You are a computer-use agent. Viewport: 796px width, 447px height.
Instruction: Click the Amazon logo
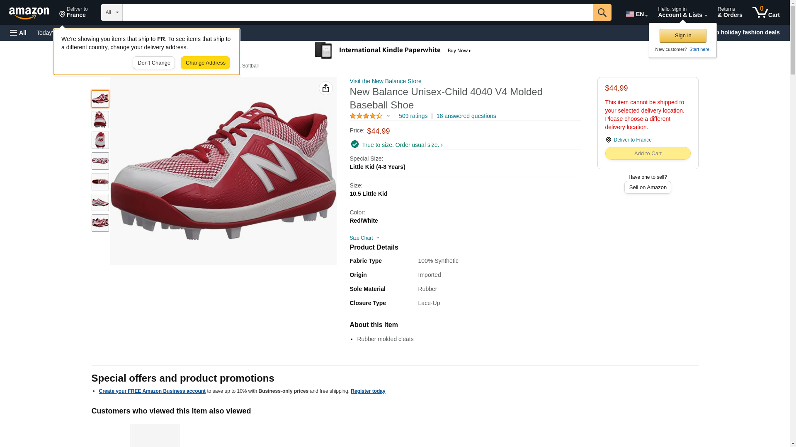[x=29, y=13]
